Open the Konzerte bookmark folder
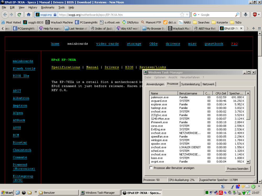The height and width of the screenshot is (196, 262). 220,22
